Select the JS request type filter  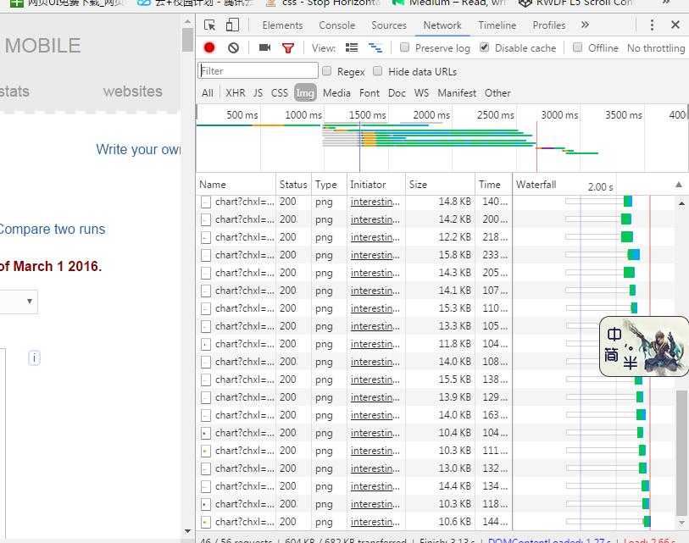258,93
